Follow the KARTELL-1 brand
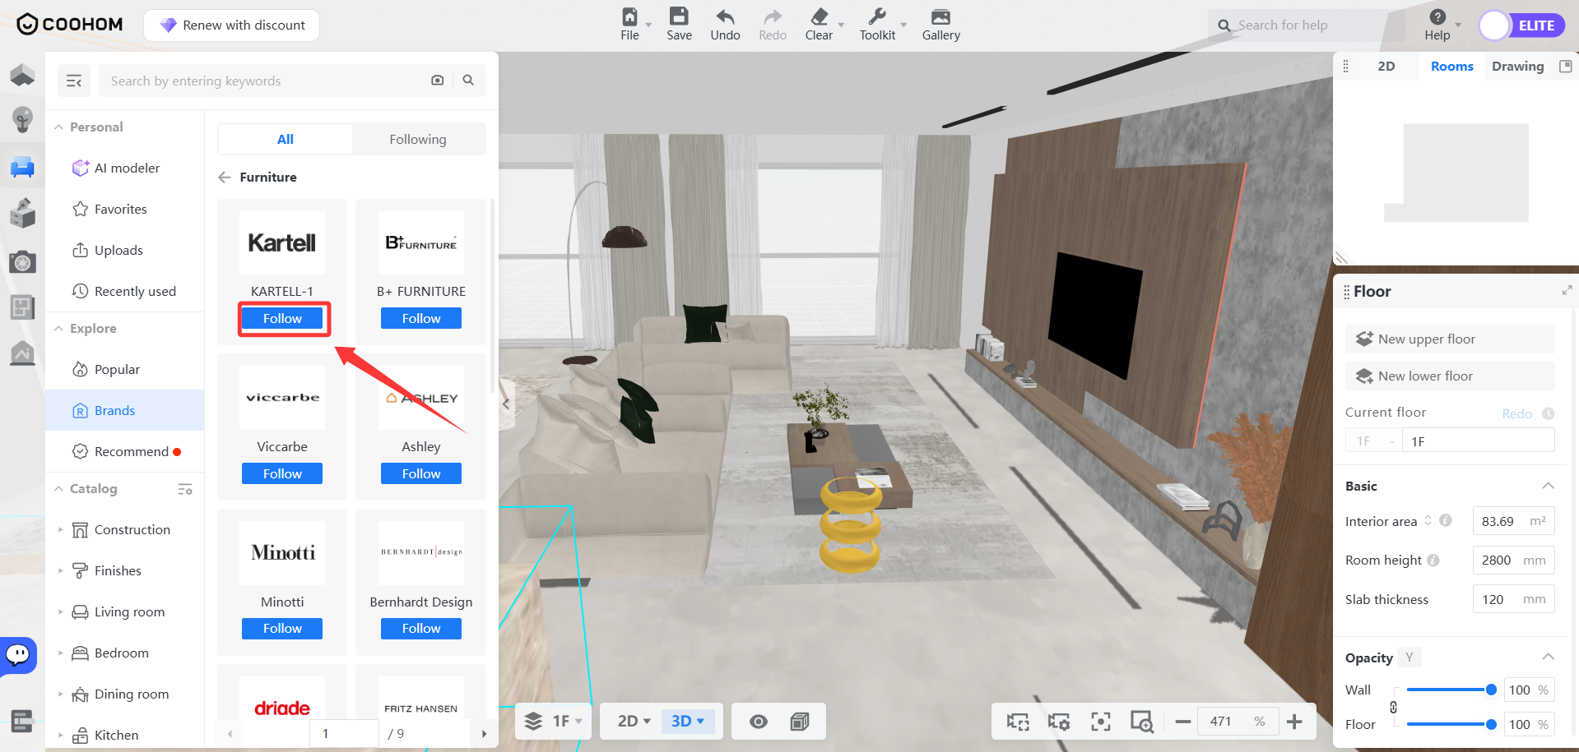The image size is (1579, 752). (x=282, y=318)
